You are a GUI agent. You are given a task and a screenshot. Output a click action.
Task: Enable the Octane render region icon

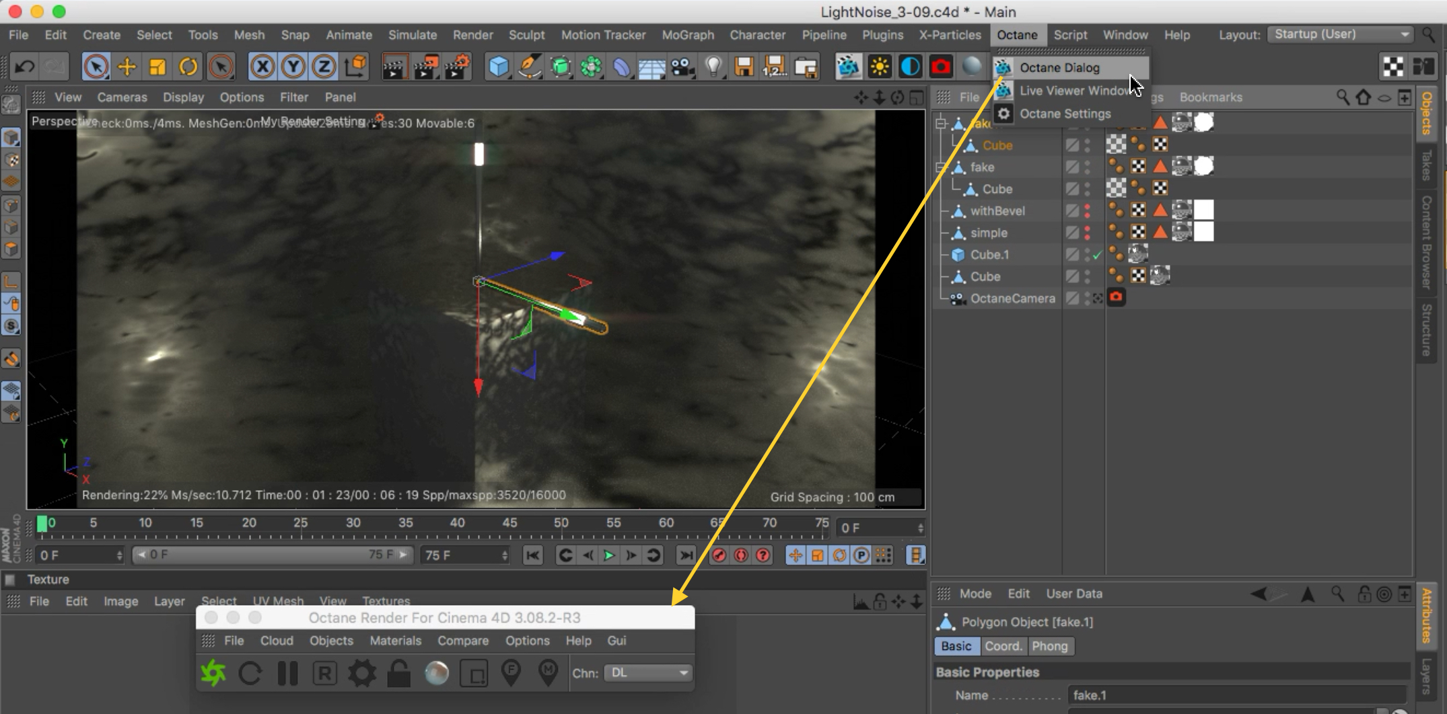(x=474, y=672)
